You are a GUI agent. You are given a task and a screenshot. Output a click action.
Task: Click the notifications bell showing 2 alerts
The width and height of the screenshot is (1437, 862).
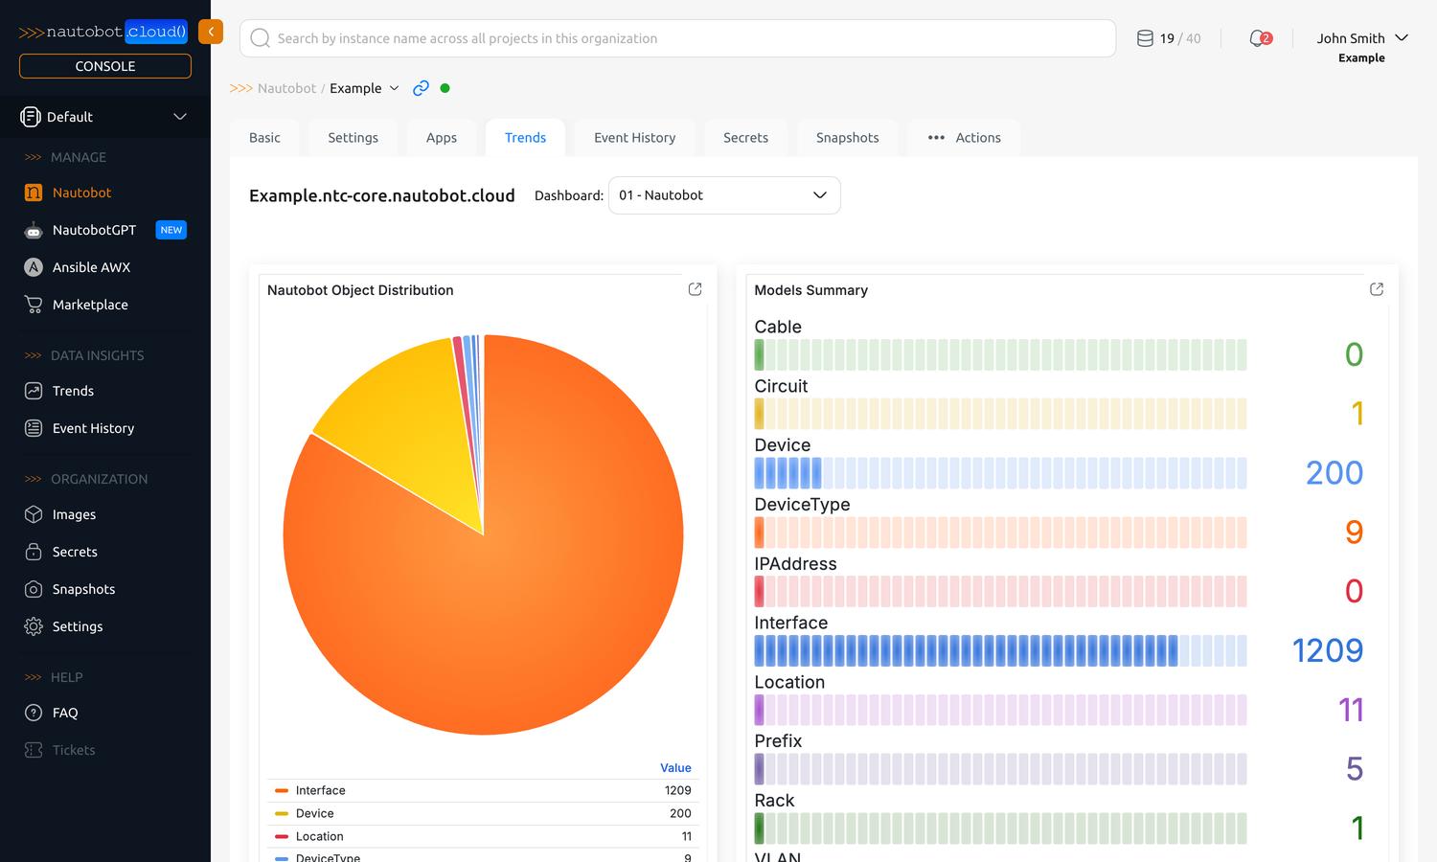[x=1258, y=37]
